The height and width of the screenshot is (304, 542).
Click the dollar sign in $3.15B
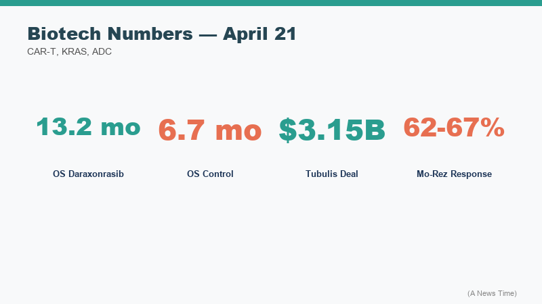[288, 130]
